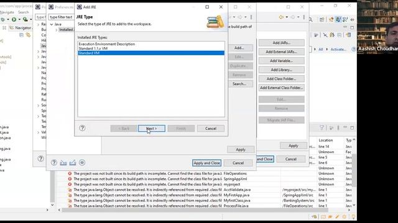Click the Problems horizontal scrollbar
This screenshot has height=223, width=398.
(195, 210)
